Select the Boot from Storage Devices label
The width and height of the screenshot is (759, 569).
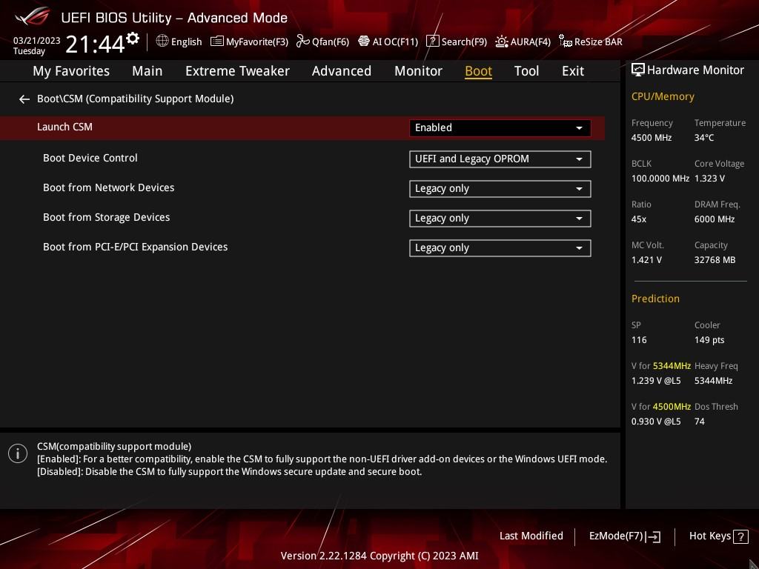106,217
